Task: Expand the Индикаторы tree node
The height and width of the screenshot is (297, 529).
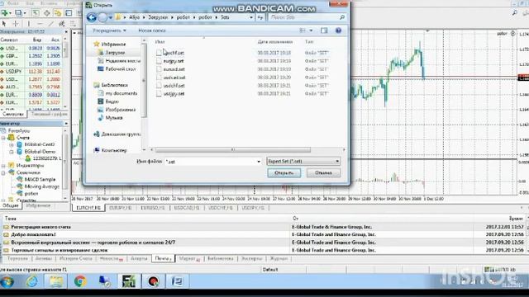Action: click(3, 166)
